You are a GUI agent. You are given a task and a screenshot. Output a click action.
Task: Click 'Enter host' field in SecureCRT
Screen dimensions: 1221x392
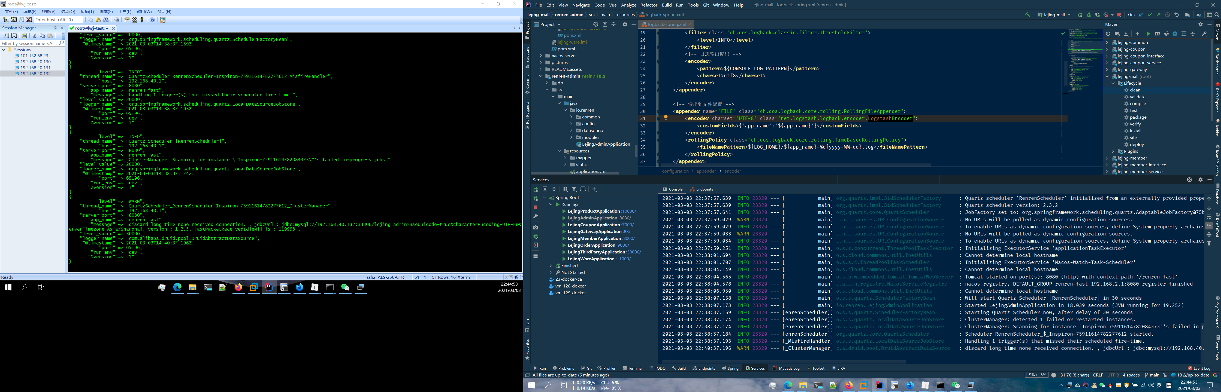pos(58,20)
